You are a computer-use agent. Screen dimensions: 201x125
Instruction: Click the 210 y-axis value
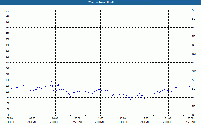coord(8,74)
